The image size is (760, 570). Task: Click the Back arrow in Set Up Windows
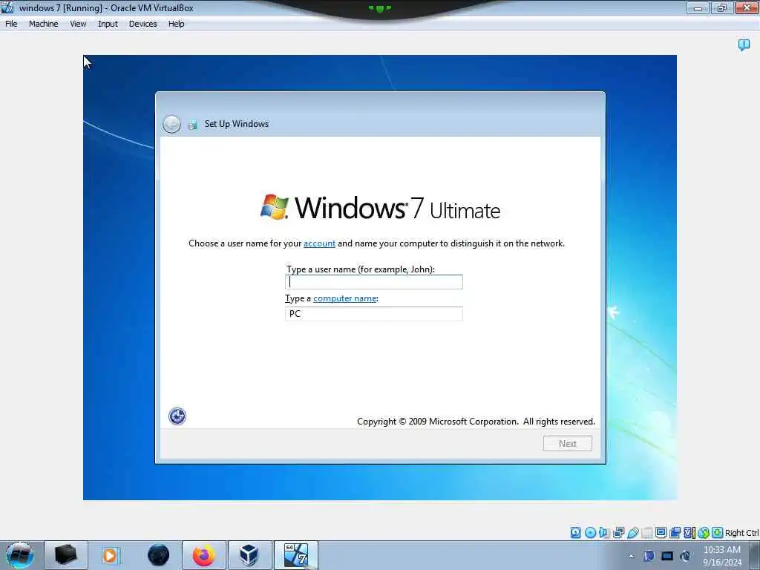(171, 124)
